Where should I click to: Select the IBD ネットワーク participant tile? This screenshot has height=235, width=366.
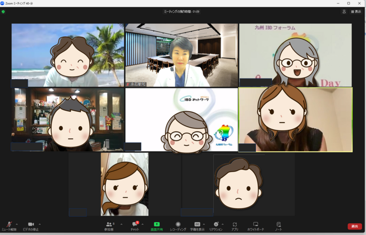[x=182, y=119]
